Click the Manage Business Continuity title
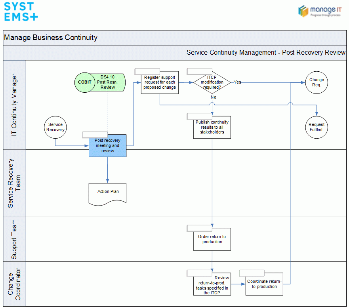This screenshot has height=307, width=349. 51,37
